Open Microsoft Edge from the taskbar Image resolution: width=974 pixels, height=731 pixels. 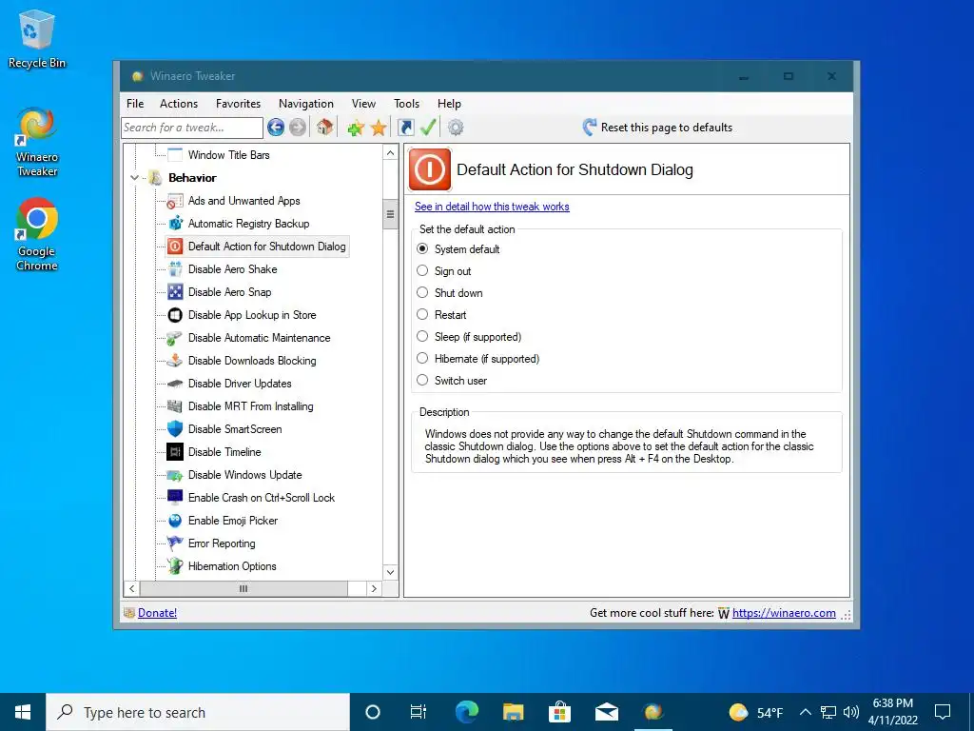point(466,712)
